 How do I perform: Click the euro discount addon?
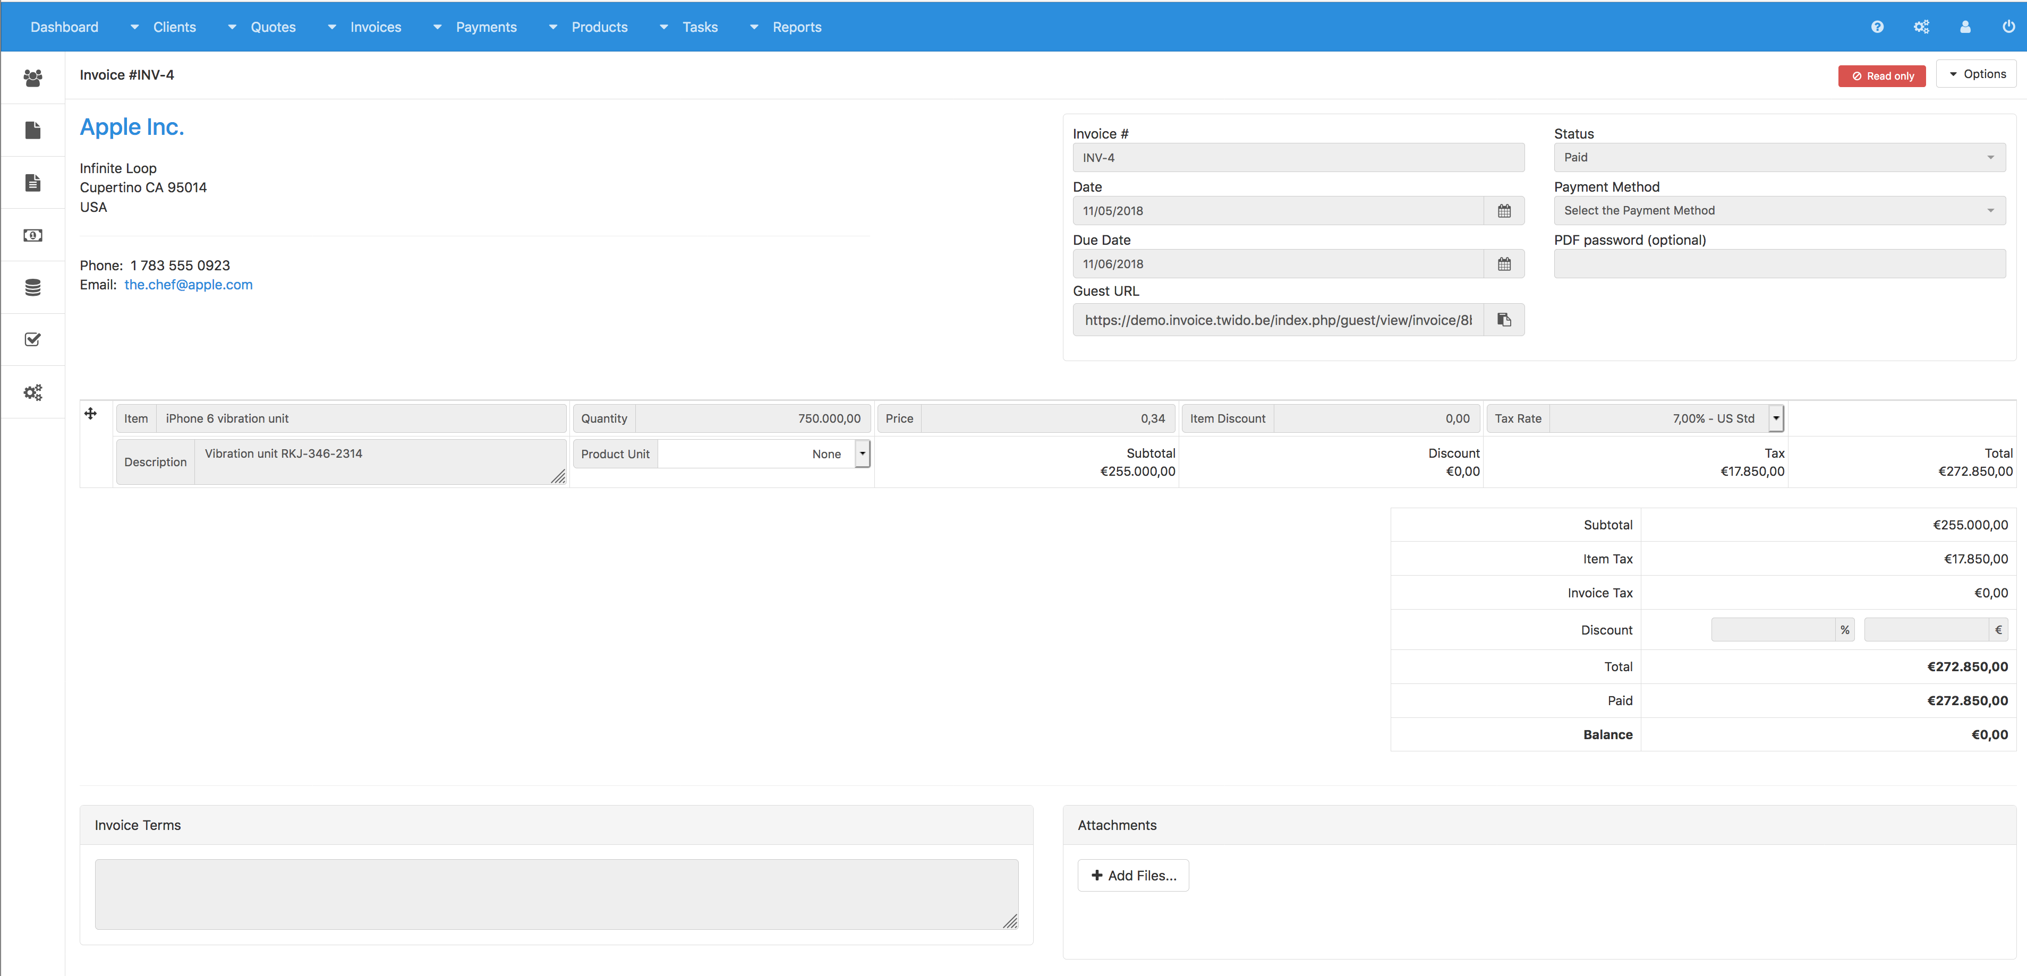[x=1998, y=630]
